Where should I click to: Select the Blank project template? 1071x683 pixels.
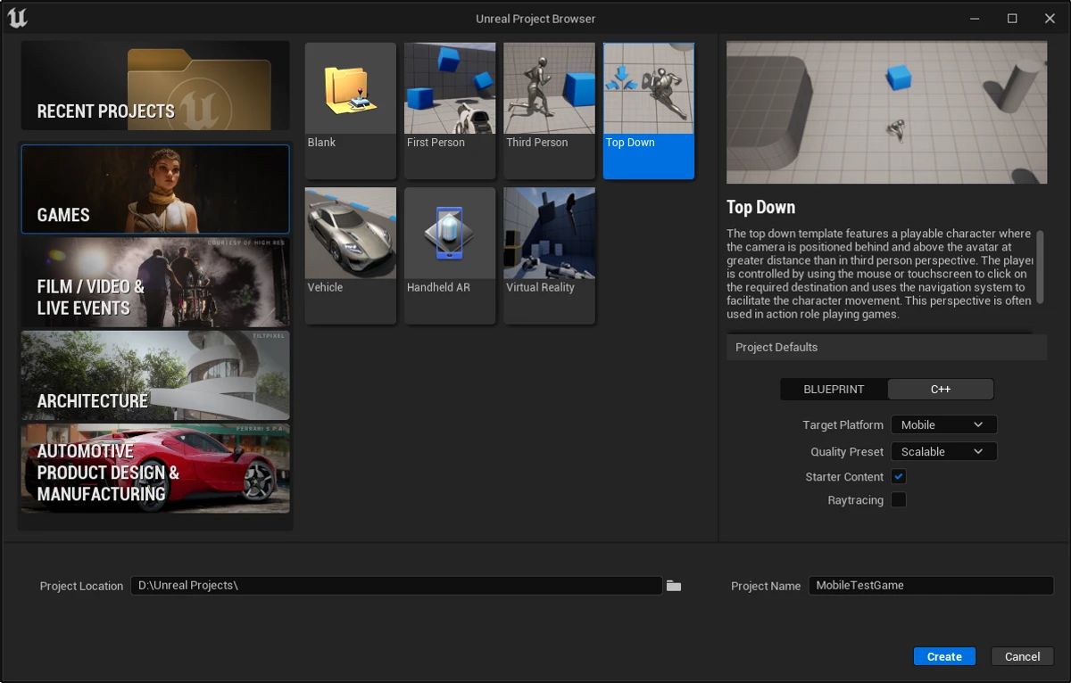(351, 111)
